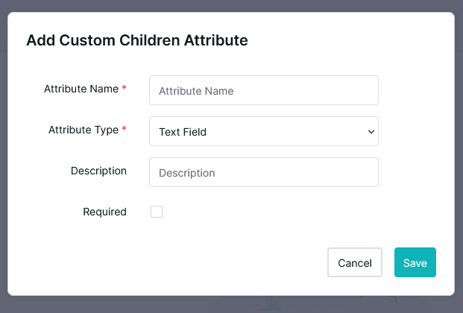The height and width of the screenshot is (313, 463).
Task: Select the "Text Field" value in dropdown
Action: coord(183,132)
